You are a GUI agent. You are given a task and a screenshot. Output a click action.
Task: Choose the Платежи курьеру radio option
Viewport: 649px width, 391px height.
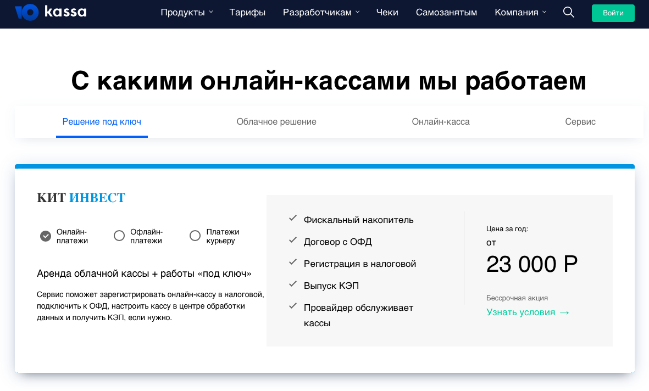[195, 236]
